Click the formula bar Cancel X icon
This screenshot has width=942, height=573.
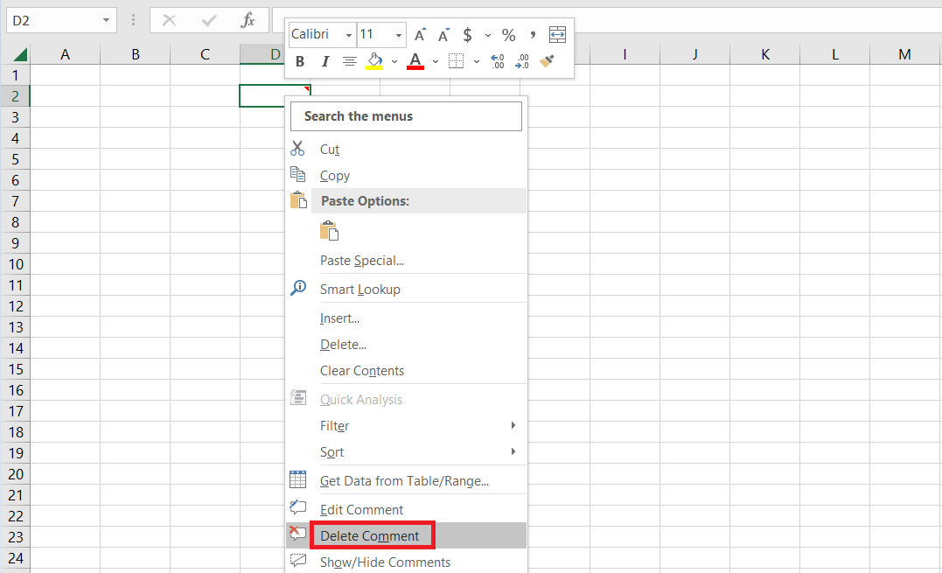pos(170,20)
